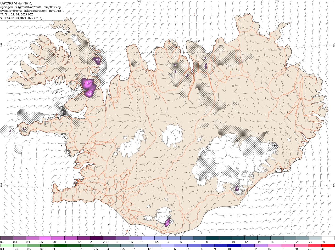Pick the darkest green 1 swatch, lower legend

[x=60, y=246]
